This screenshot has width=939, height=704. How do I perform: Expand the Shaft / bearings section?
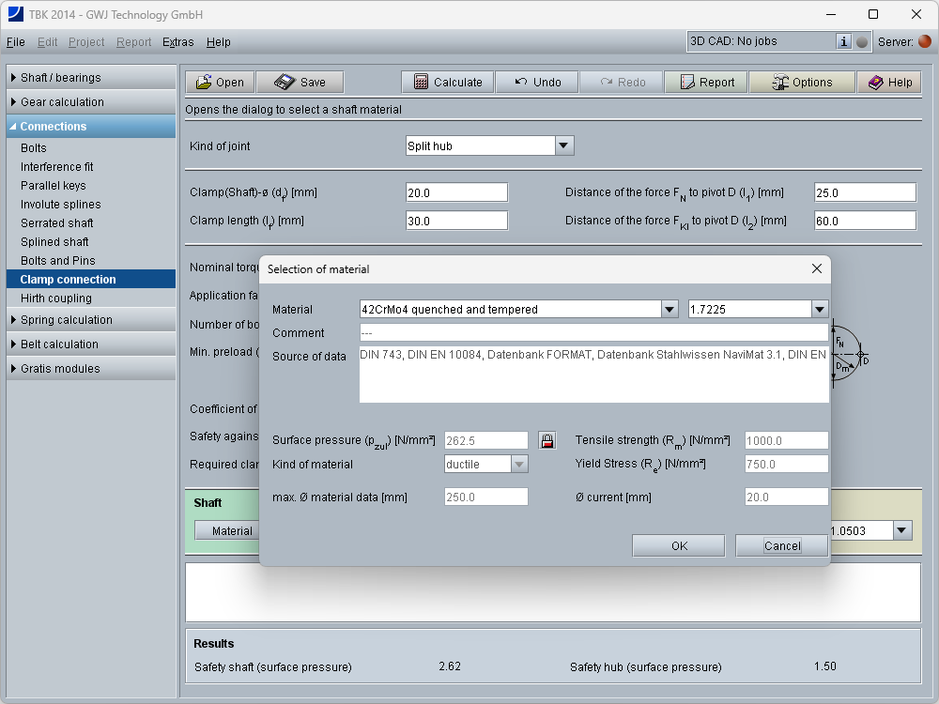pyautogui.click(x=91, y=78)
